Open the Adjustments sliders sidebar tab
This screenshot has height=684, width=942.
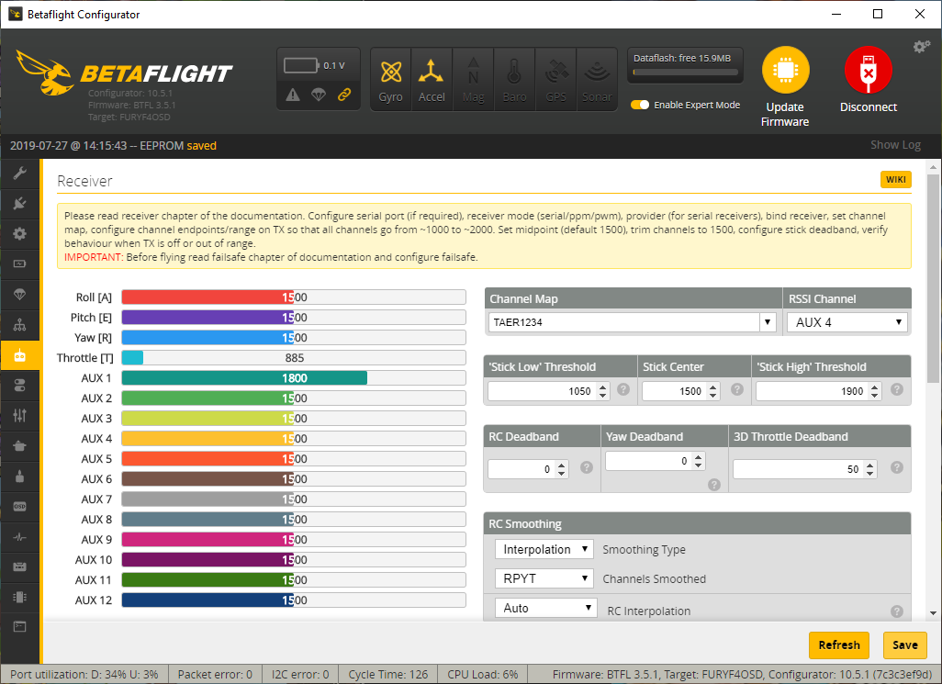(x=20, y=416)
